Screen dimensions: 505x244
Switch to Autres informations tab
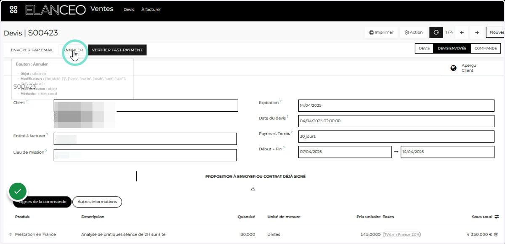click(x=97, y=202)
